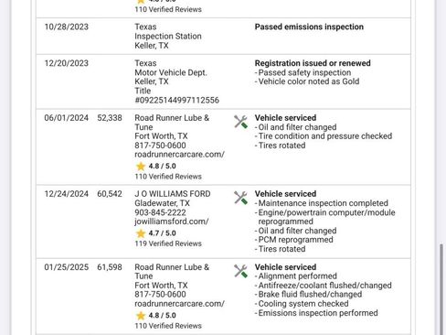This screenshot has width=446, height=335.
Task: Click phone 817-750-0600 in 06/01/2024 row
Action: click(160, 146)
